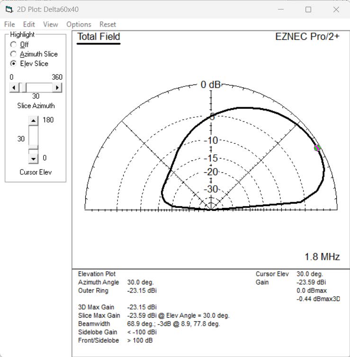Select the Azimuth Slice radio button
This screenshot has width=350, height=357.
point(13,54)
